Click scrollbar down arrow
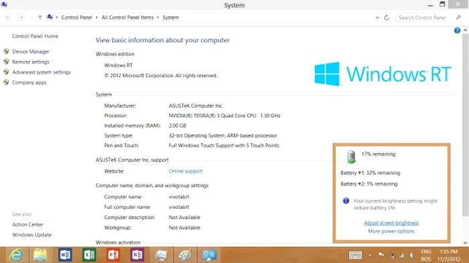This screenshot has height=263, width=469. (465, 243)
